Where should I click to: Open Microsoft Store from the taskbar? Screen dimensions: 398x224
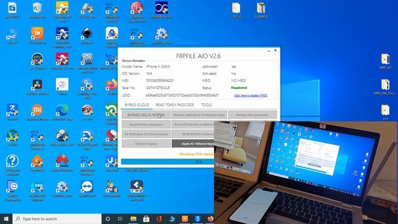[x=146, y=218]
